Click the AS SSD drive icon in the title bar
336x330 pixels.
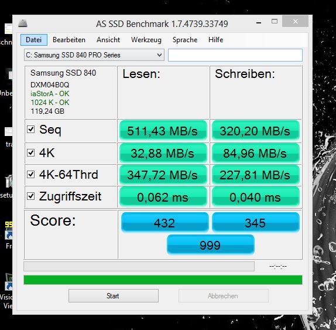(x=23, y=23)
